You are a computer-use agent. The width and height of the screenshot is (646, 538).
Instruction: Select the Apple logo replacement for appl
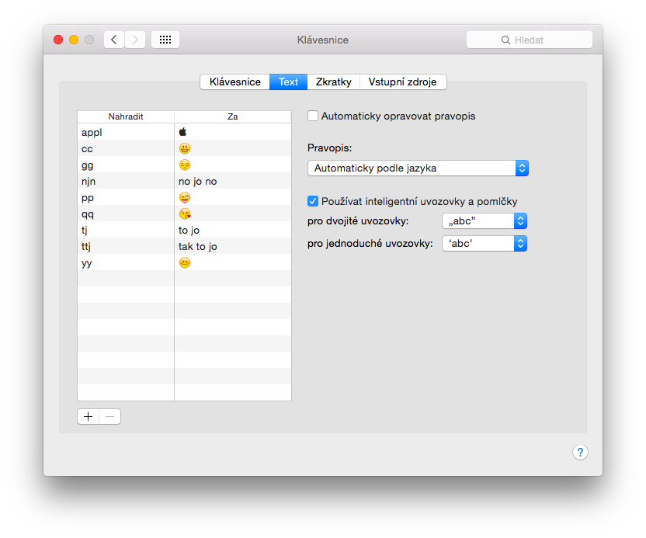pos(183,133)
